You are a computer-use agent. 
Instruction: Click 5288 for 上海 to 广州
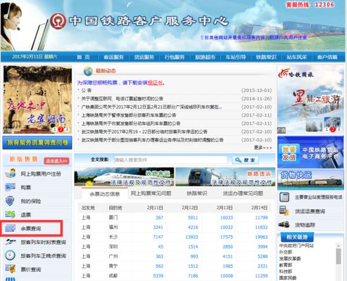(263, 257)
